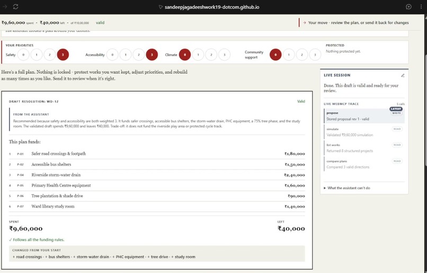Image resolution: width=427 pixels, height=273 pixels.
Task: Set Safety priority to 1
Action: click(37, 55)
